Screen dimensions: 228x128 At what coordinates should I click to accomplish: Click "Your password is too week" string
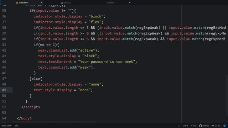point(107,62)
